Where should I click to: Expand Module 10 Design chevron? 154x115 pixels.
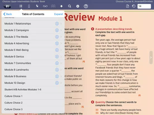click(x=61, y=83)
